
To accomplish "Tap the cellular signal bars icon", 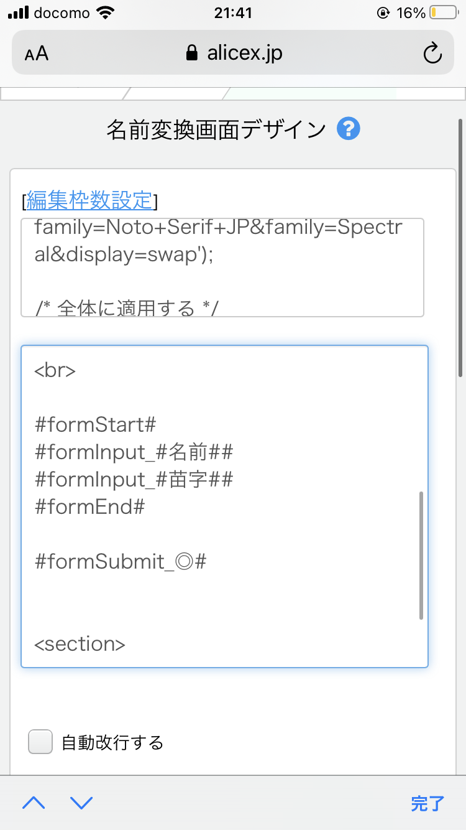I will click(19, 12).
